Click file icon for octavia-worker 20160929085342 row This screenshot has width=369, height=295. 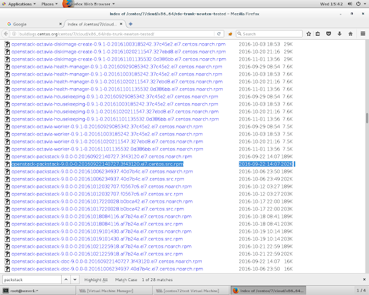point(7,127)
